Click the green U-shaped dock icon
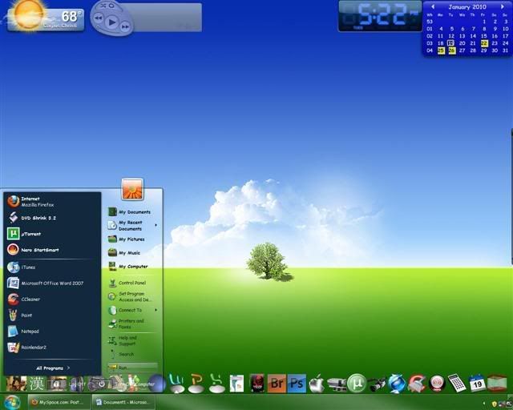This screenshot has width=513, height=410. pyautogui.click(x=177, y=384)
